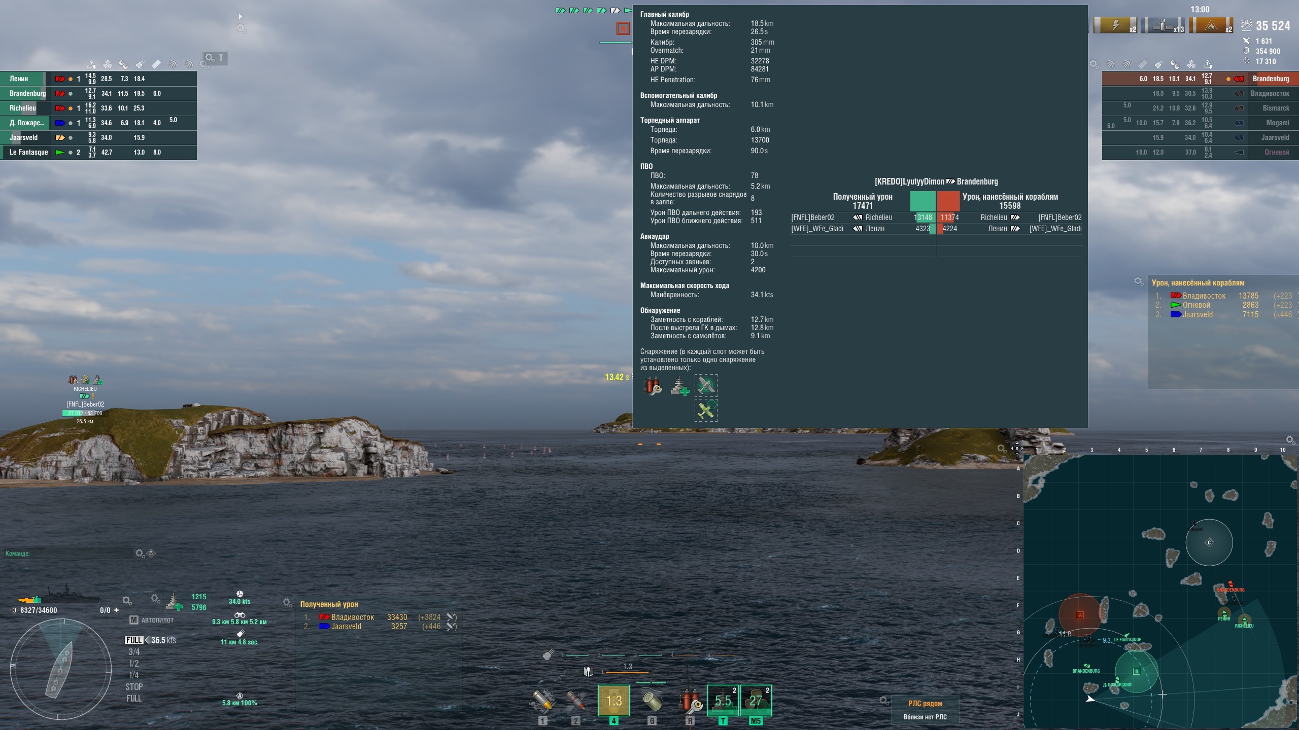This screenshot has width=1299, height=730.
Task: Set the speed telegraph to 1/2
Action: pyautogui.click(x=134, y=664)
